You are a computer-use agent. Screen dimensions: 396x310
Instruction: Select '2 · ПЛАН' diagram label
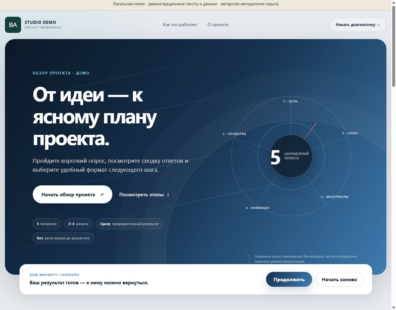tap(350, 133)
